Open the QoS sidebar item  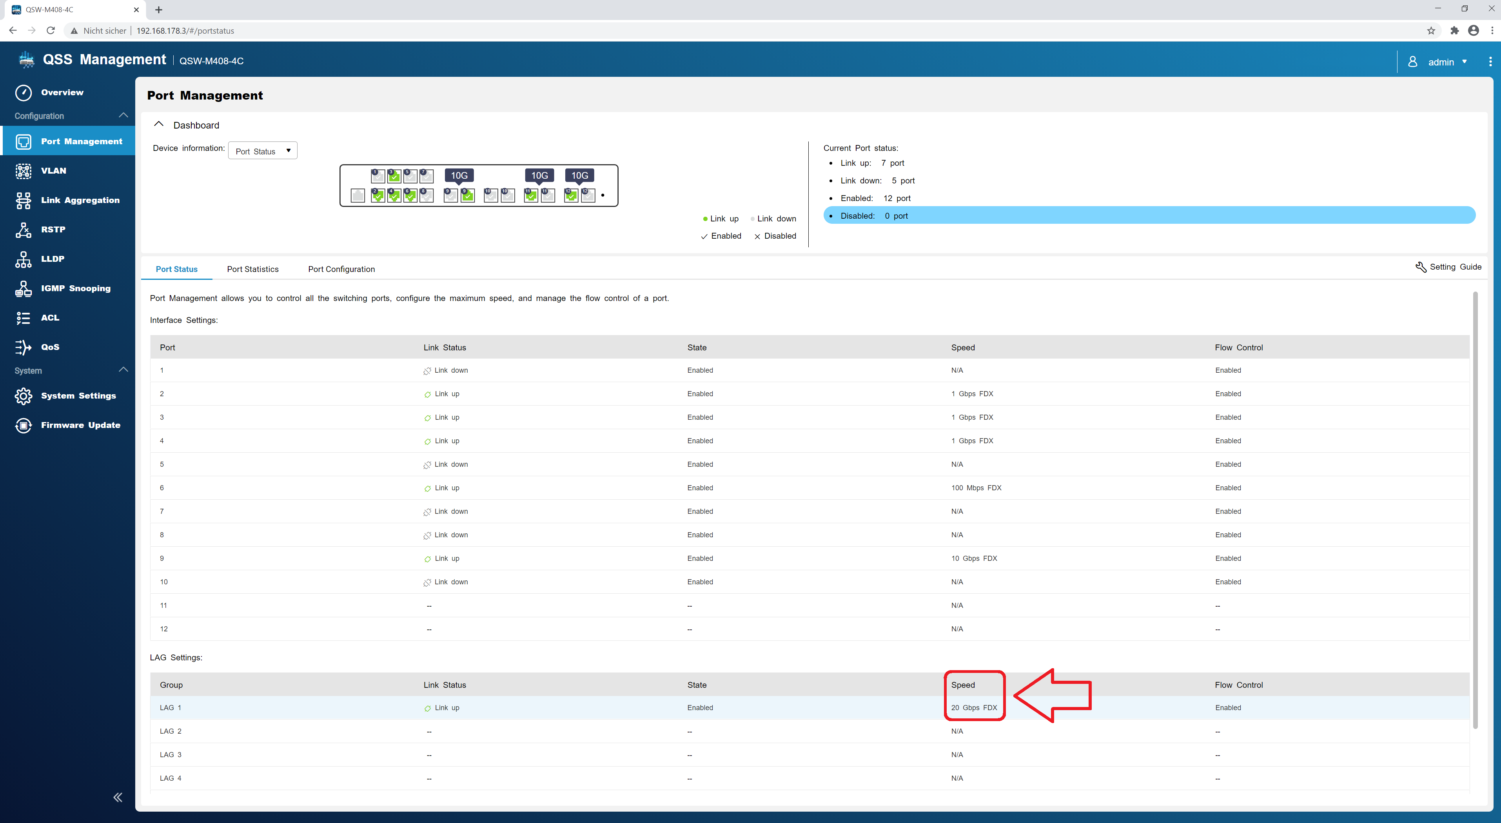click(x=49, y=347)
